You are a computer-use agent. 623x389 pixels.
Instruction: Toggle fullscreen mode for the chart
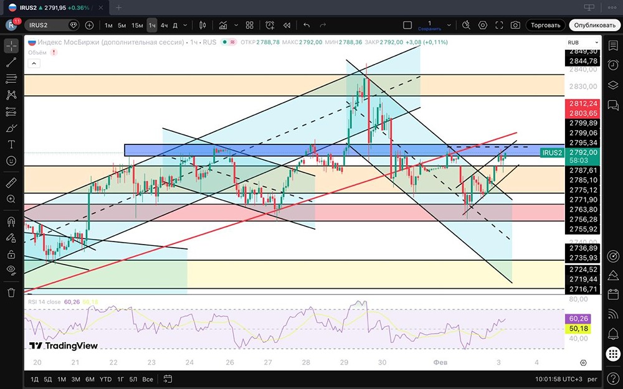pos(500,25)
